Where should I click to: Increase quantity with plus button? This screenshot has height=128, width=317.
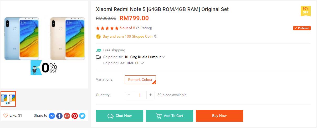tap(150, 95)
